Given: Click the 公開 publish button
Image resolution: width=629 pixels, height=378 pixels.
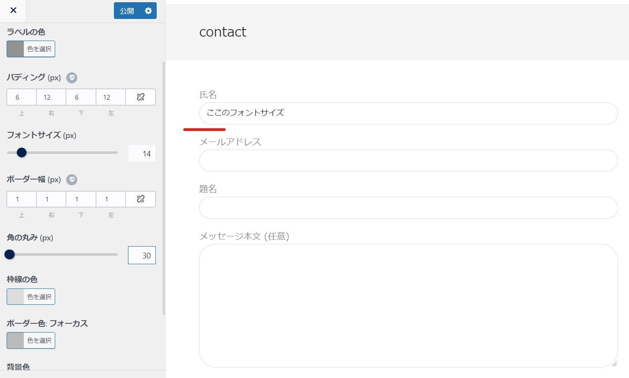Looking at the screenshot, I should click(128, 10).
